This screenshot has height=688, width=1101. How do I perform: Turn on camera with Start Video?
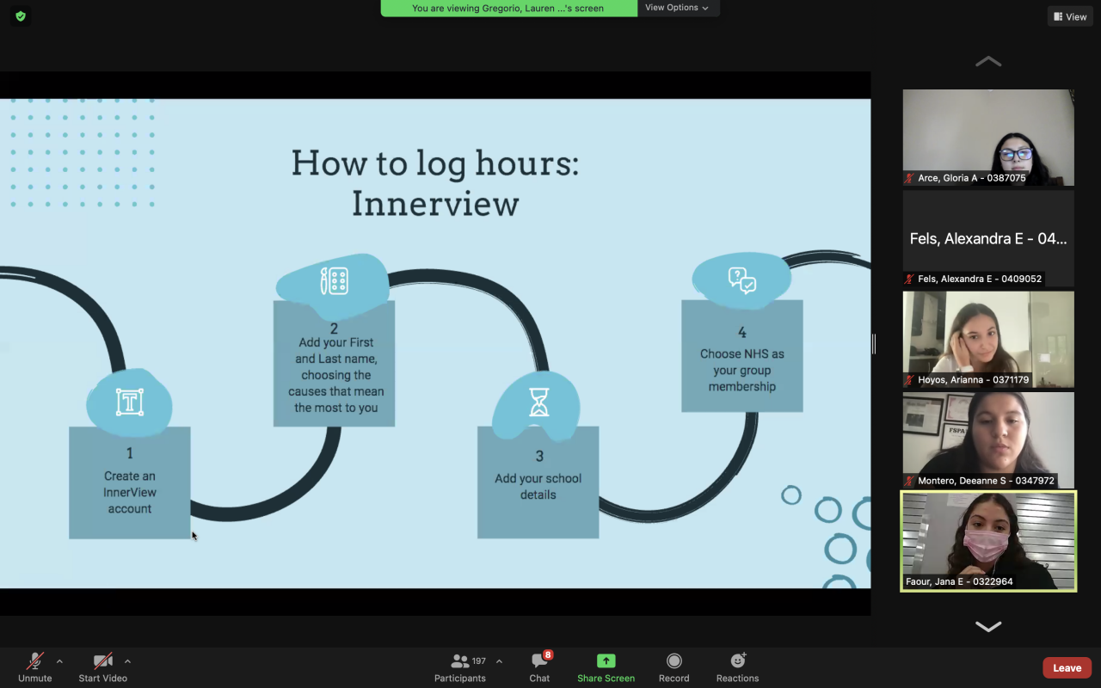coord(103,667)
